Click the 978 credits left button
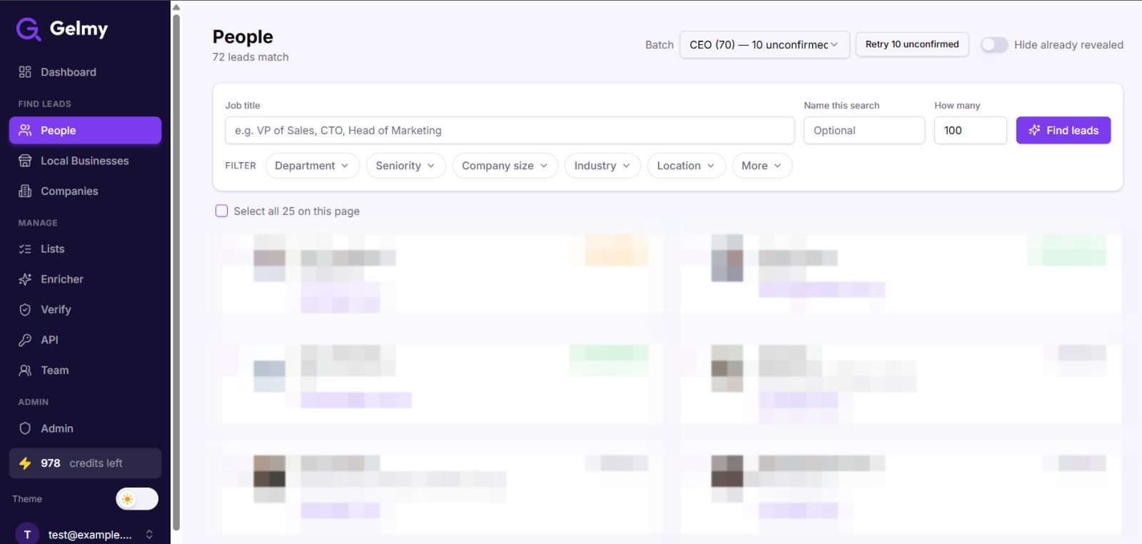The image size is (1142, 544). click(x=85, y=463)
